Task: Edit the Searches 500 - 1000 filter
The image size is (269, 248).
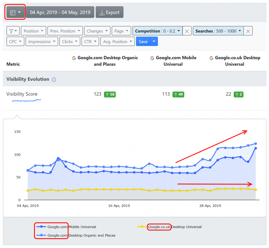Action: 218,31
